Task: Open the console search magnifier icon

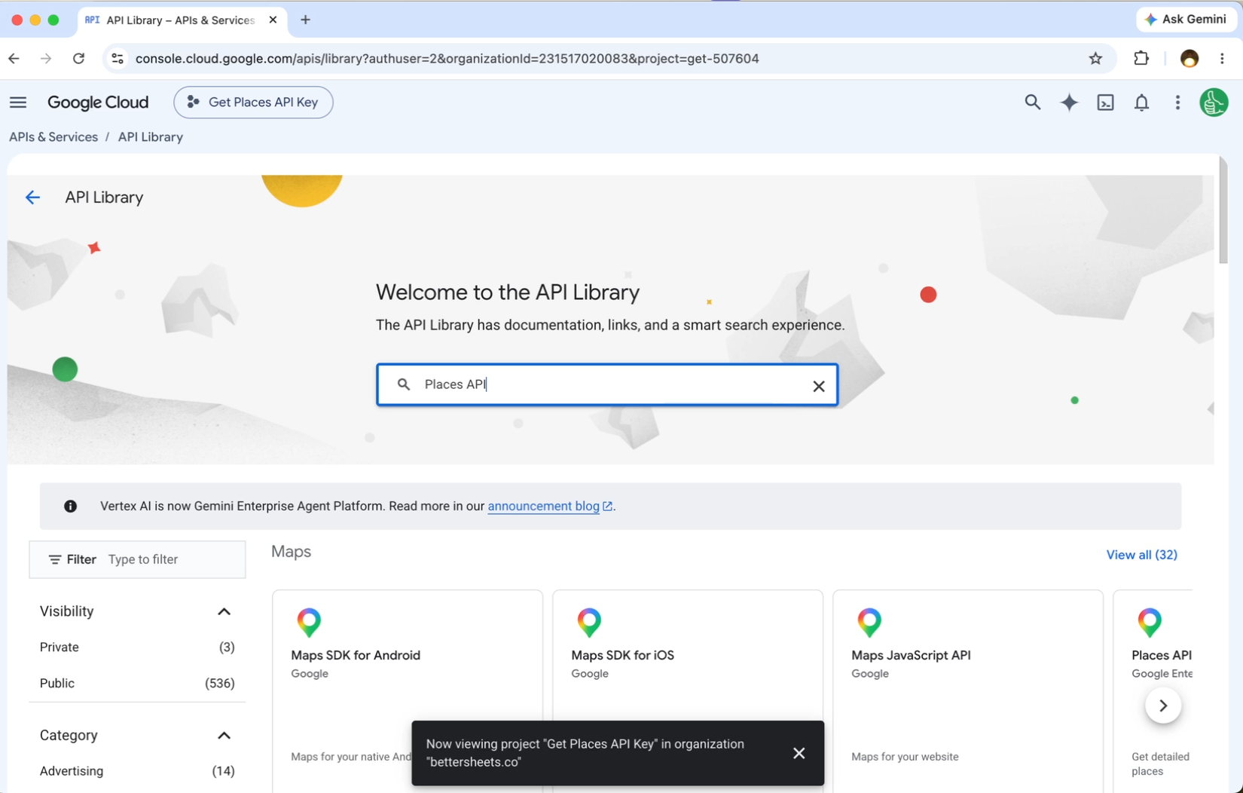Action: (x=1032, y=103)
